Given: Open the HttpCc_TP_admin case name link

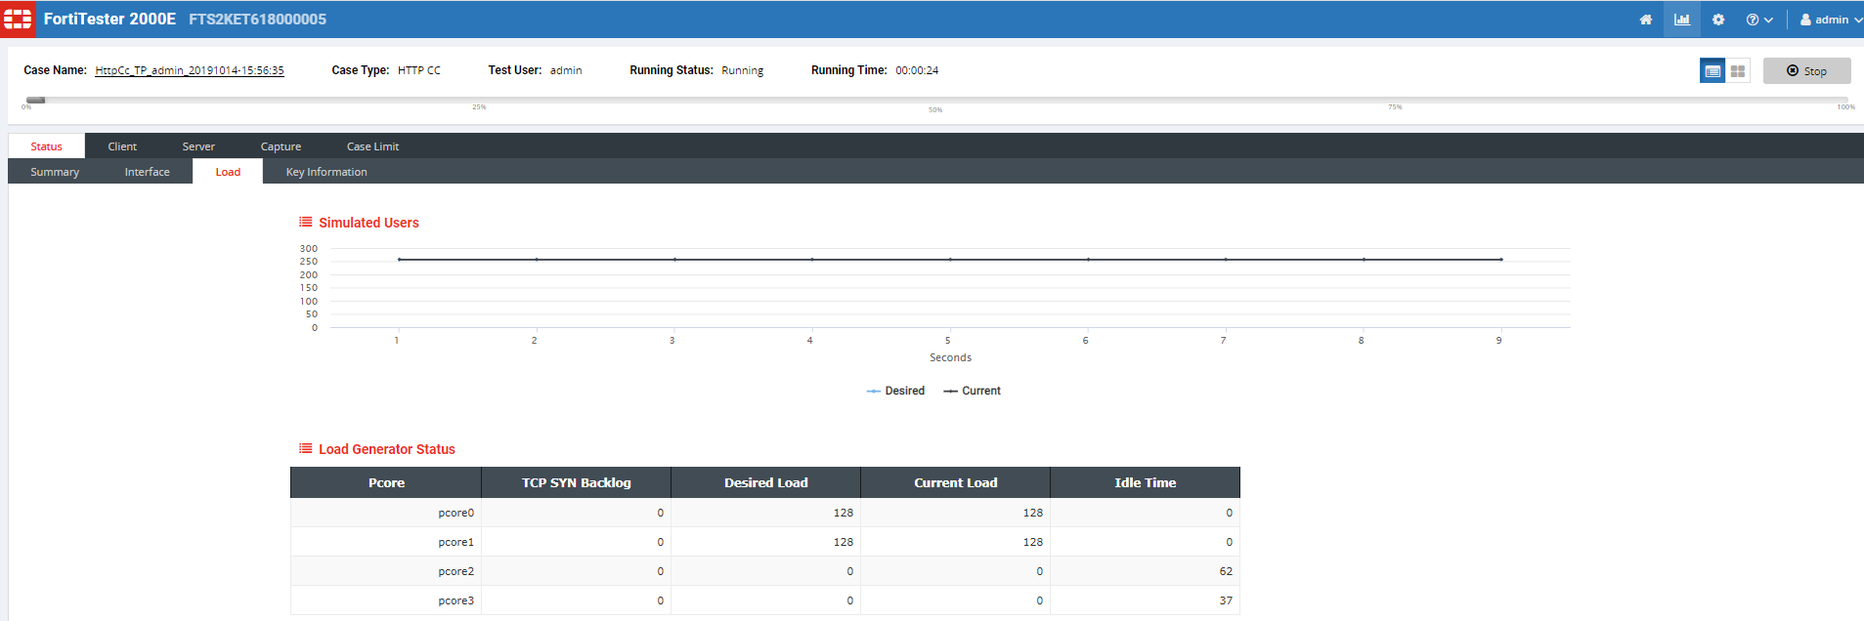Looking at the screenshot, I should pyautogui.click(x=190, y=70).
